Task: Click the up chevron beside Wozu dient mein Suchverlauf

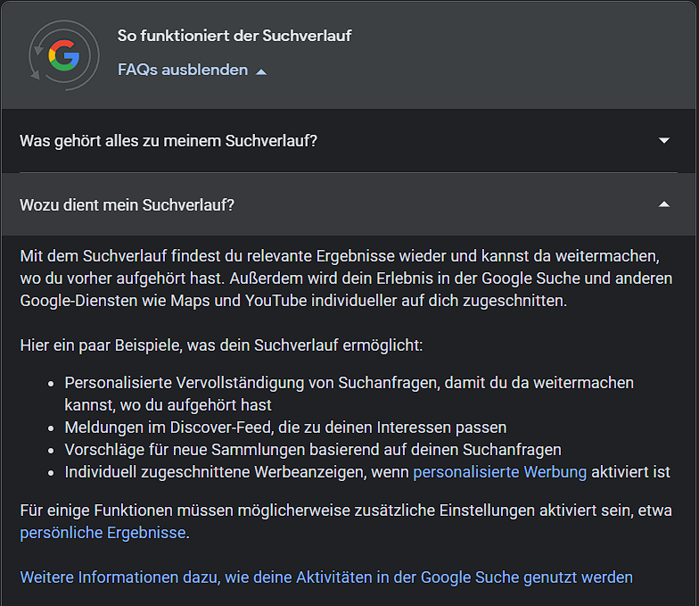Action: 663,205
